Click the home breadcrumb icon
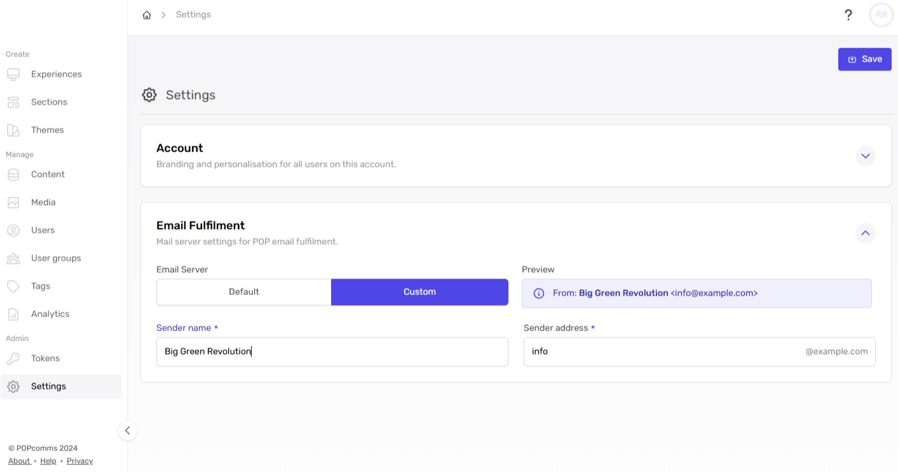 (x=147, y=15)
